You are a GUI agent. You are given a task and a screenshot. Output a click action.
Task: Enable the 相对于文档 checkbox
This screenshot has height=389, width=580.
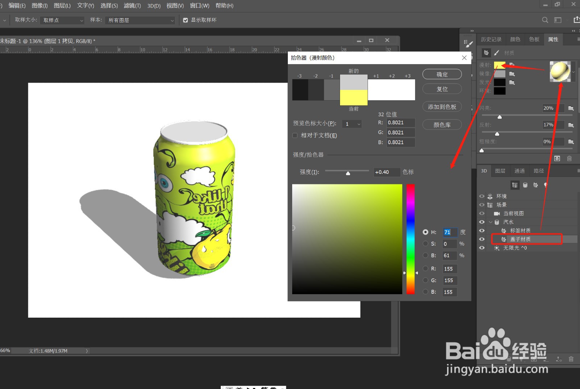point(295,135)
